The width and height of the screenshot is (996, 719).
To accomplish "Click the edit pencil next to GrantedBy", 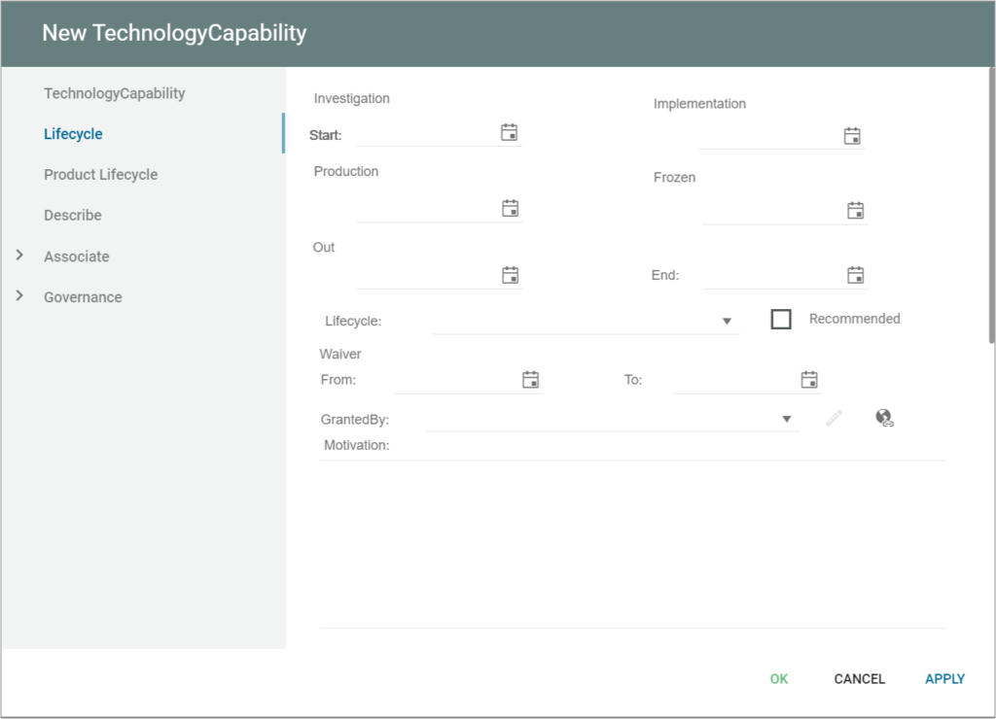I will coord(834,418).
